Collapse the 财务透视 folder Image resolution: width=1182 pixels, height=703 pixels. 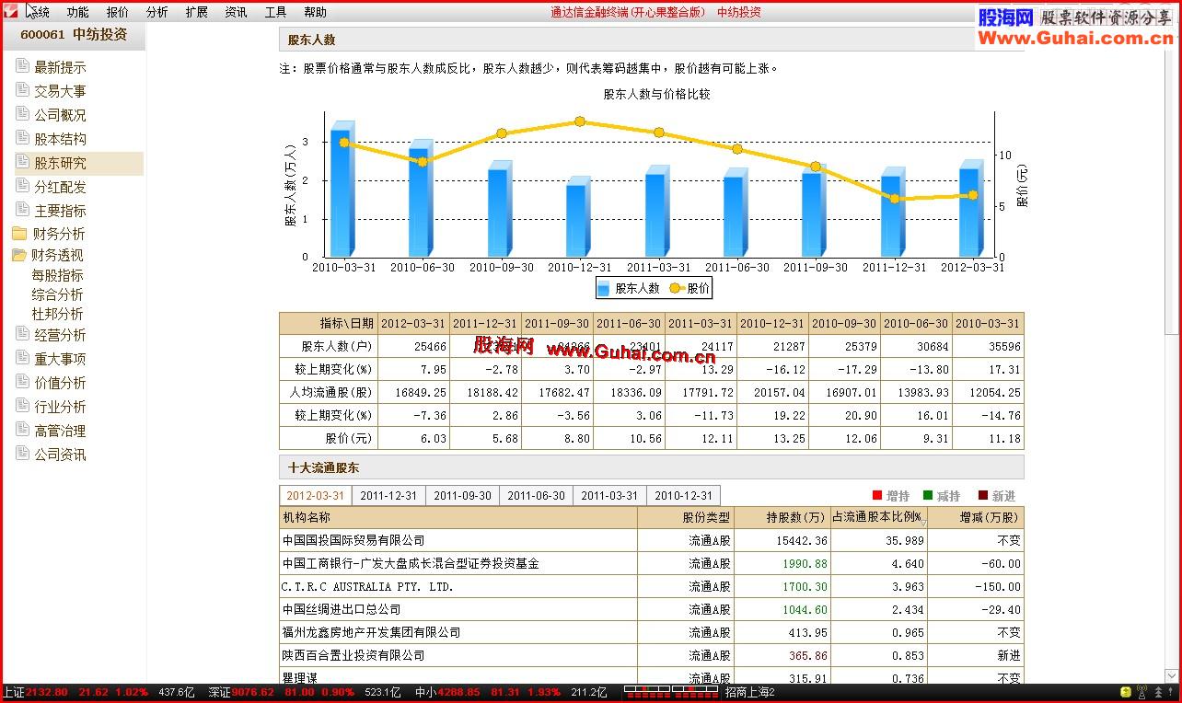pyautogui.click(x=18, y=255)
